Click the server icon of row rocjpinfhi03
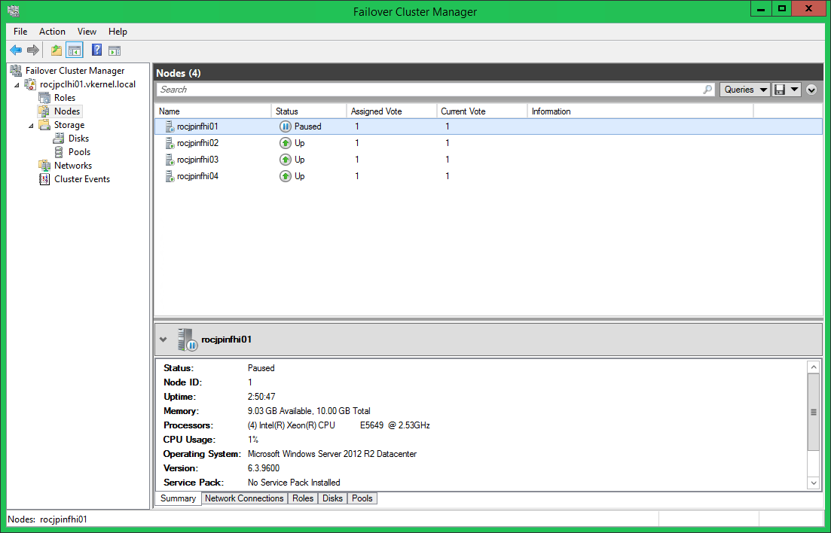Viewport: 831px width, 533px height. pyautogui.click(x=170, y=160)
